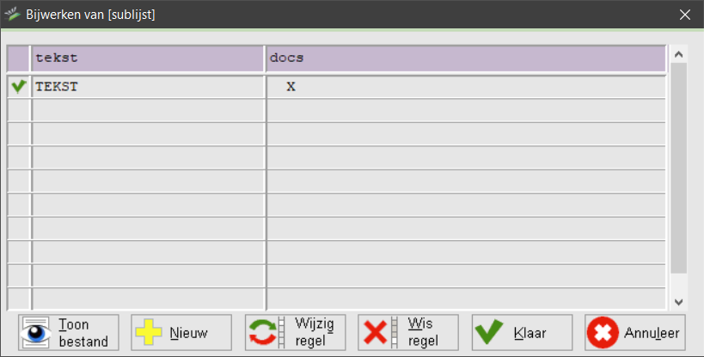The height and width of the screenshot is (357, 704).
Task: Click the red circle Annuleer icon
Action: click(x=603, y=333)
